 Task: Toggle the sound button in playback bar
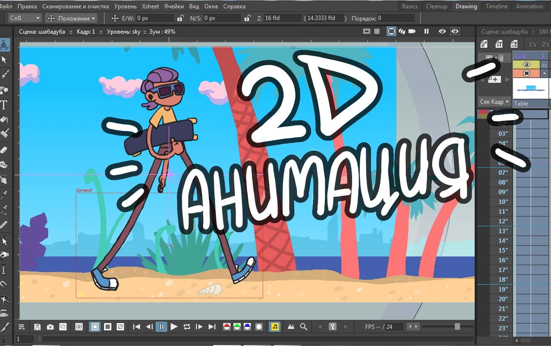[x=275, y=327]
